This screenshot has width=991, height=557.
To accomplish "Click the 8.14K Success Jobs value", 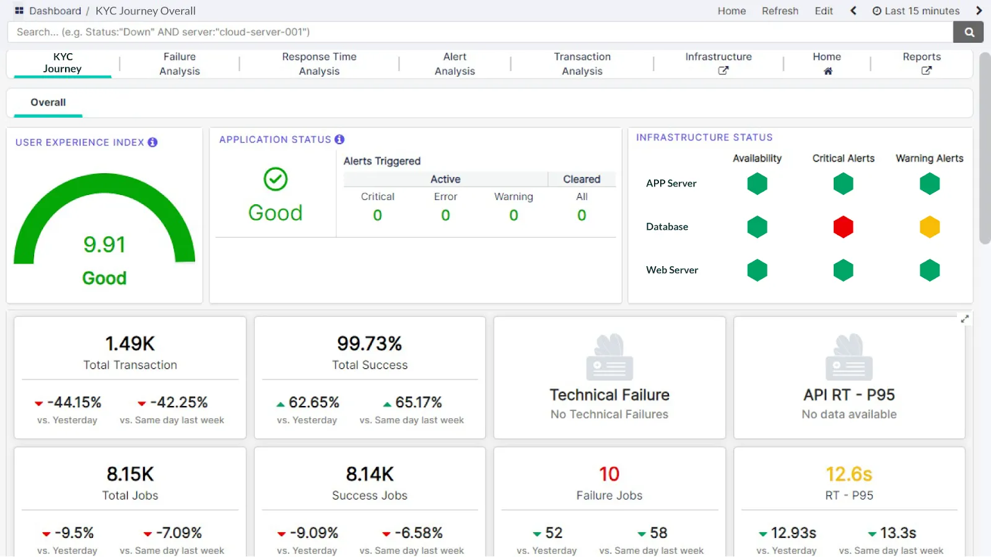I will (x=370, y=474).
